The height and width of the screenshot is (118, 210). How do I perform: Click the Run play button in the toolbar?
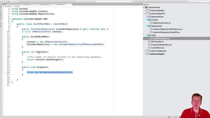(x=2, y=1)
